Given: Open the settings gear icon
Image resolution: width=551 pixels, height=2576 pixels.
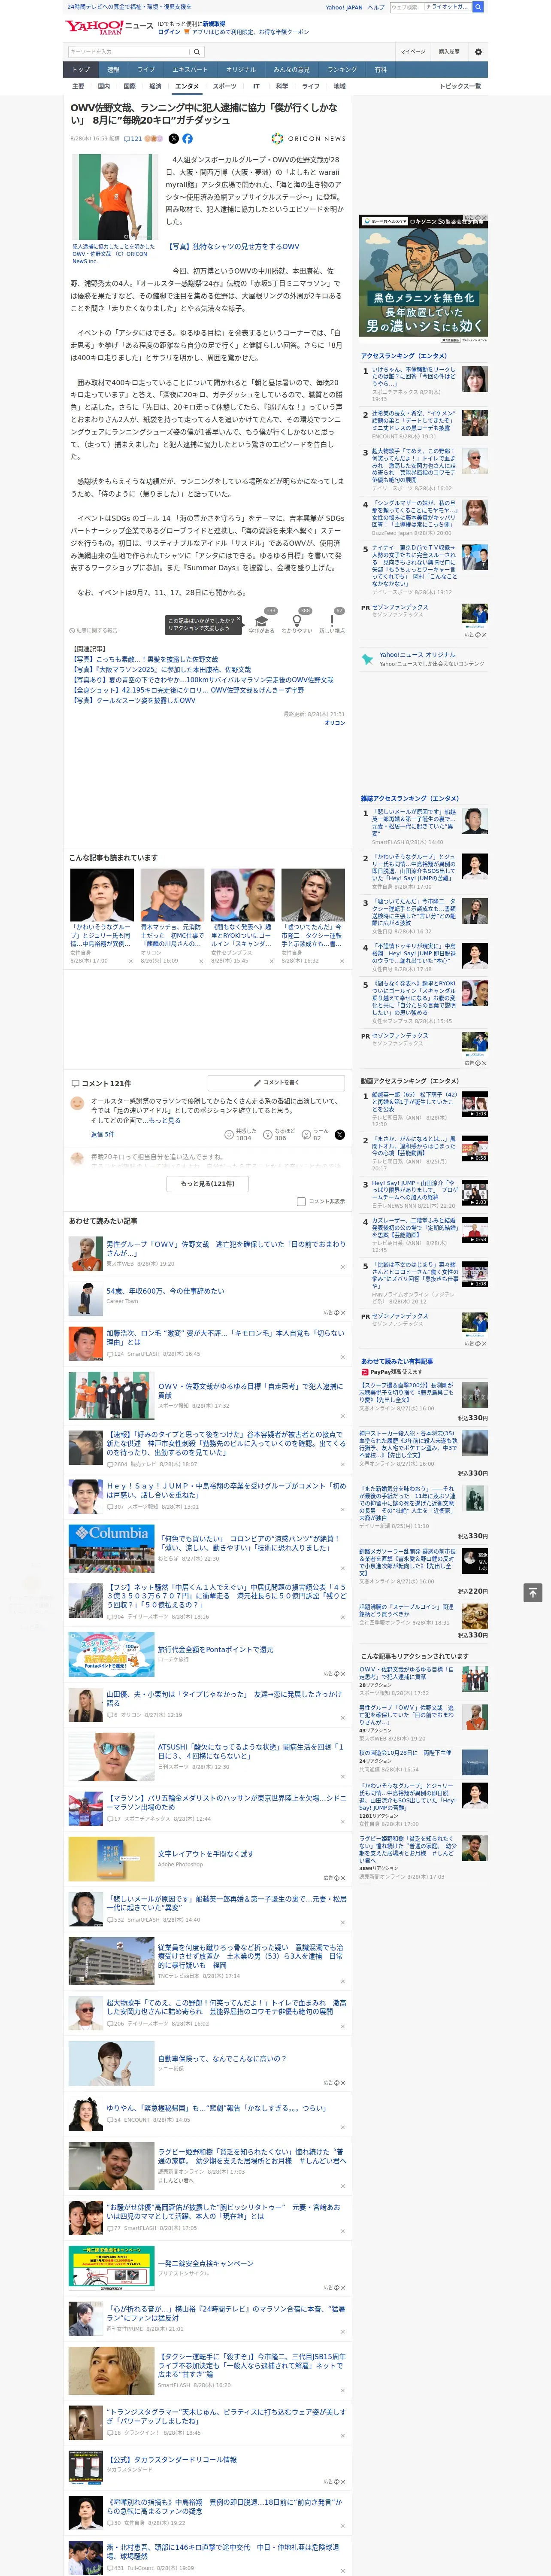Looking at the screenshot, I should click(478, 52).
